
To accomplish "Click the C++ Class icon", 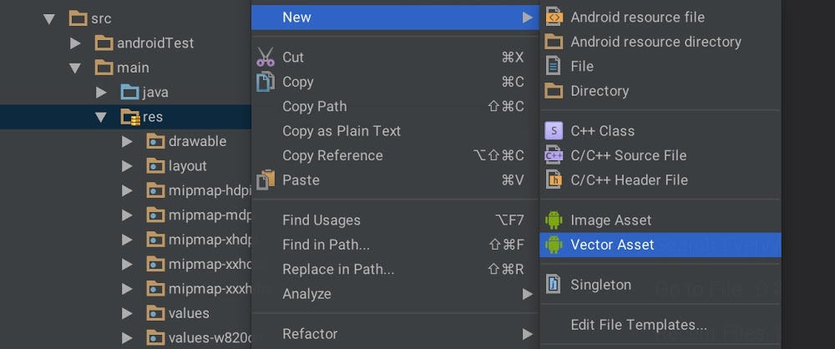I will [x=554, y=130].
